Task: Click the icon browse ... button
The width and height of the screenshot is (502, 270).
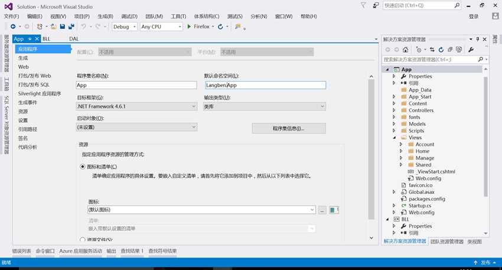Action: pyautogui.click(x=322, y=210)
